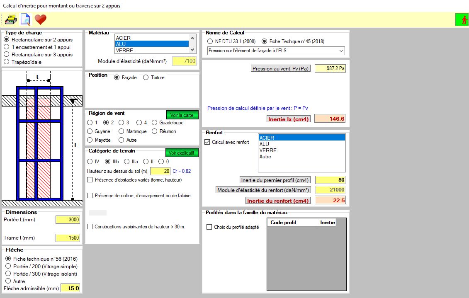Screen dimensions: 469x298
Task: Click the green exit icon with walking figure
Action: 461,19
